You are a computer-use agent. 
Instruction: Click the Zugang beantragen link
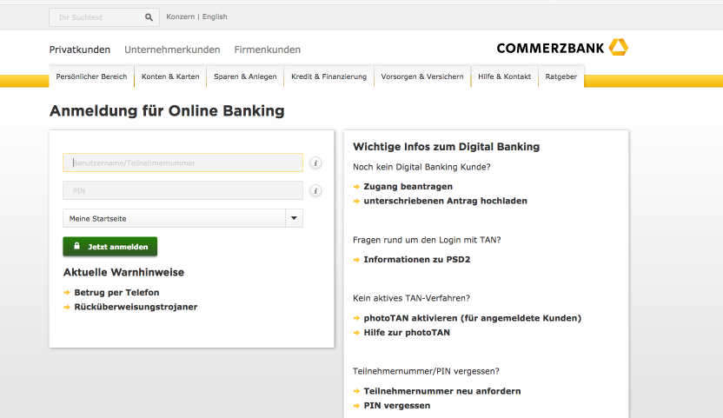408,186
